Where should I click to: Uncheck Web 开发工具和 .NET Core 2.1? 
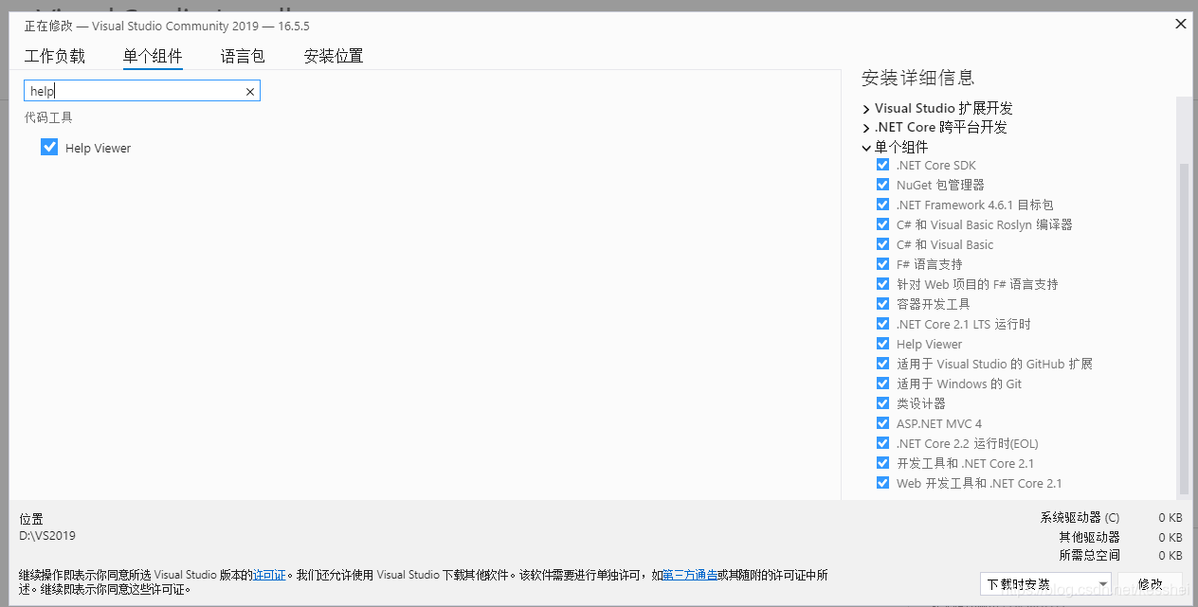(883, 483)
